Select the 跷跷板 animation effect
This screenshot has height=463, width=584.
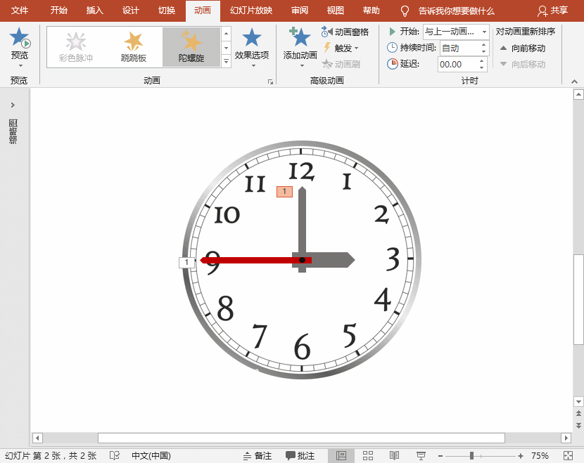(x=134, y=47)
